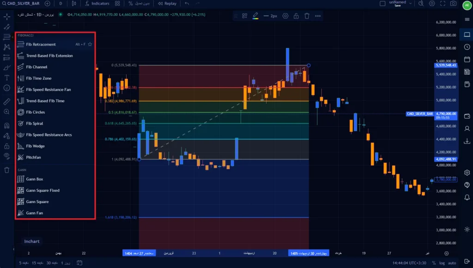This screenshot has width=473, height=268.
Task: Change drawing line color pencil swatch
Action: pyautogui.click(x=255, y=16)
